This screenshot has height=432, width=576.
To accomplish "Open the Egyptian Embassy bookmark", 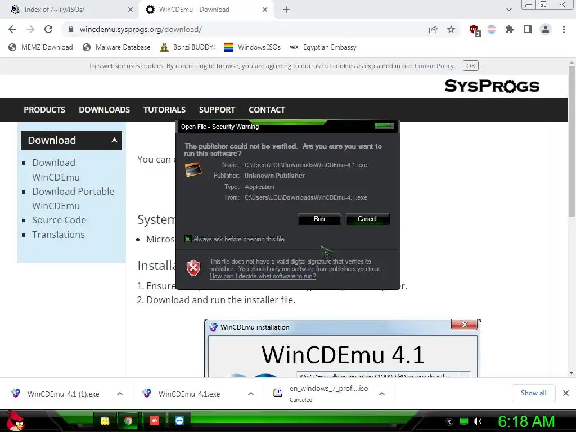I will 323,47.
